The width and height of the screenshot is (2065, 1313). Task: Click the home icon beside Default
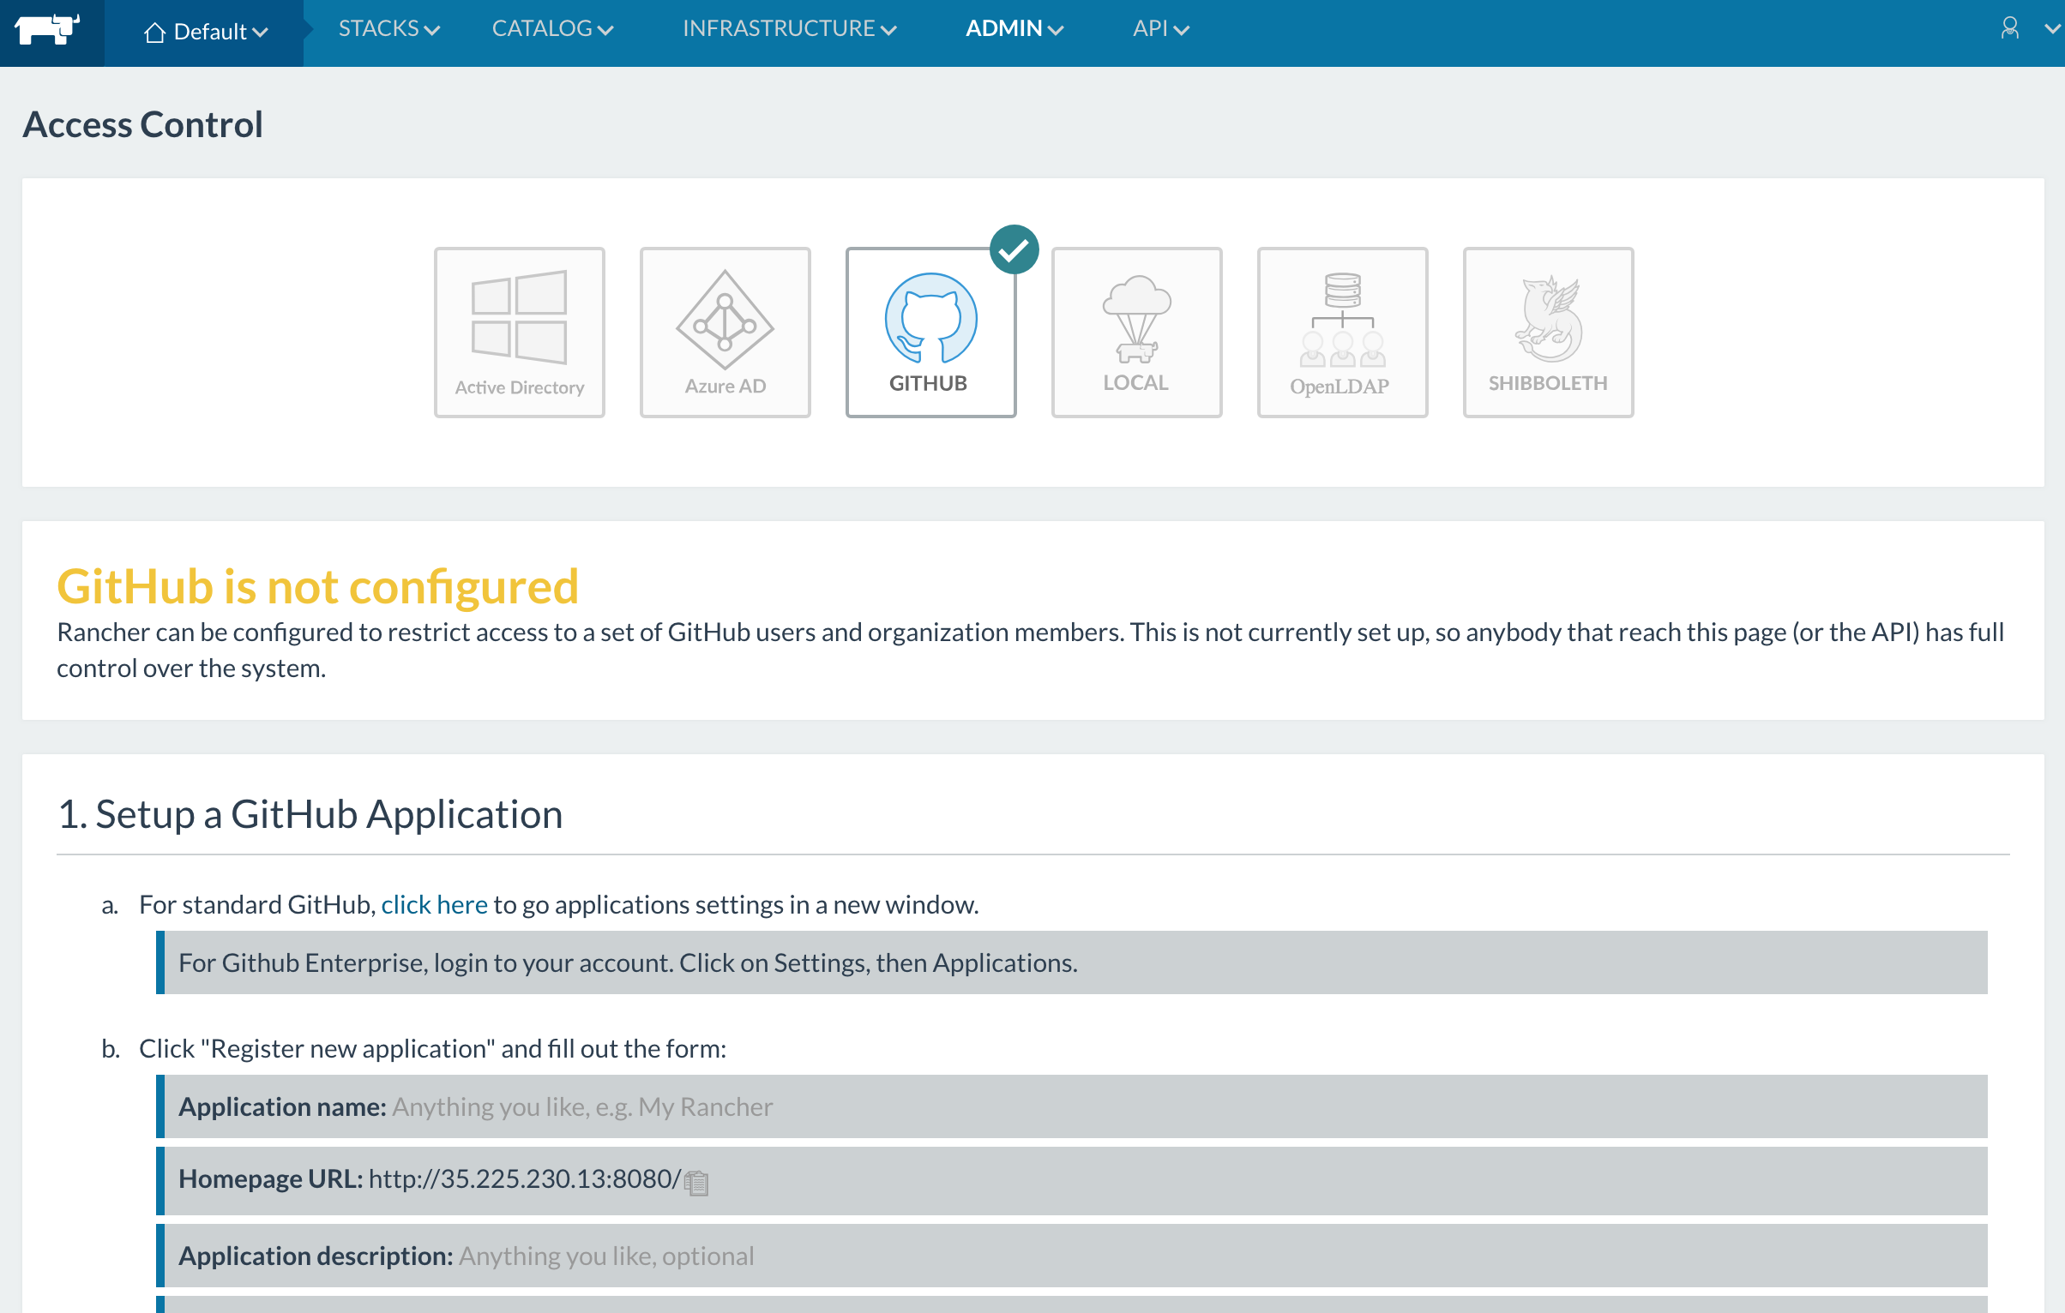click(154, 33)
